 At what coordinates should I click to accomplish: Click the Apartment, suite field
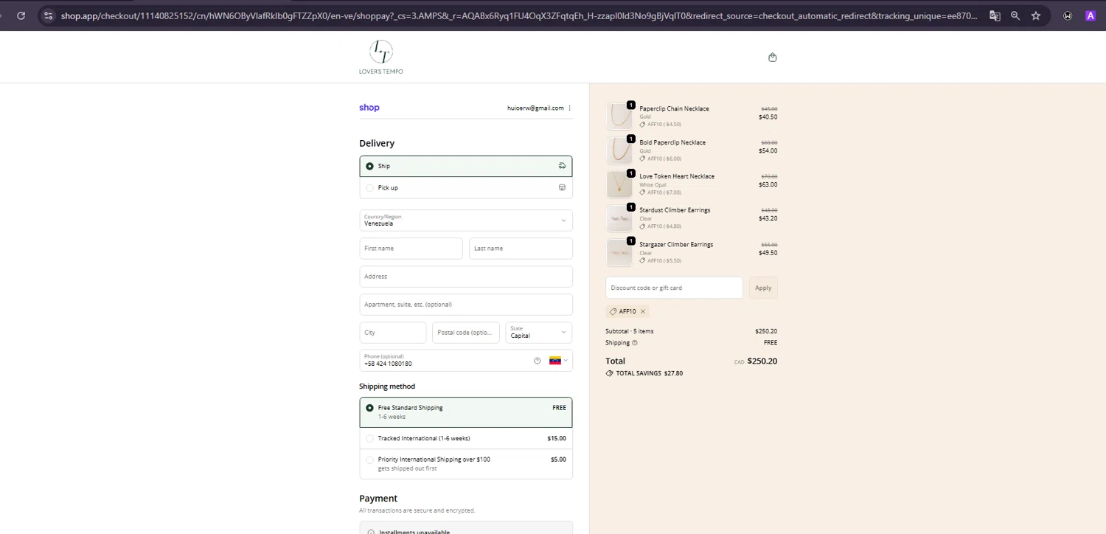pyautogui.click(x=466, y=304)
